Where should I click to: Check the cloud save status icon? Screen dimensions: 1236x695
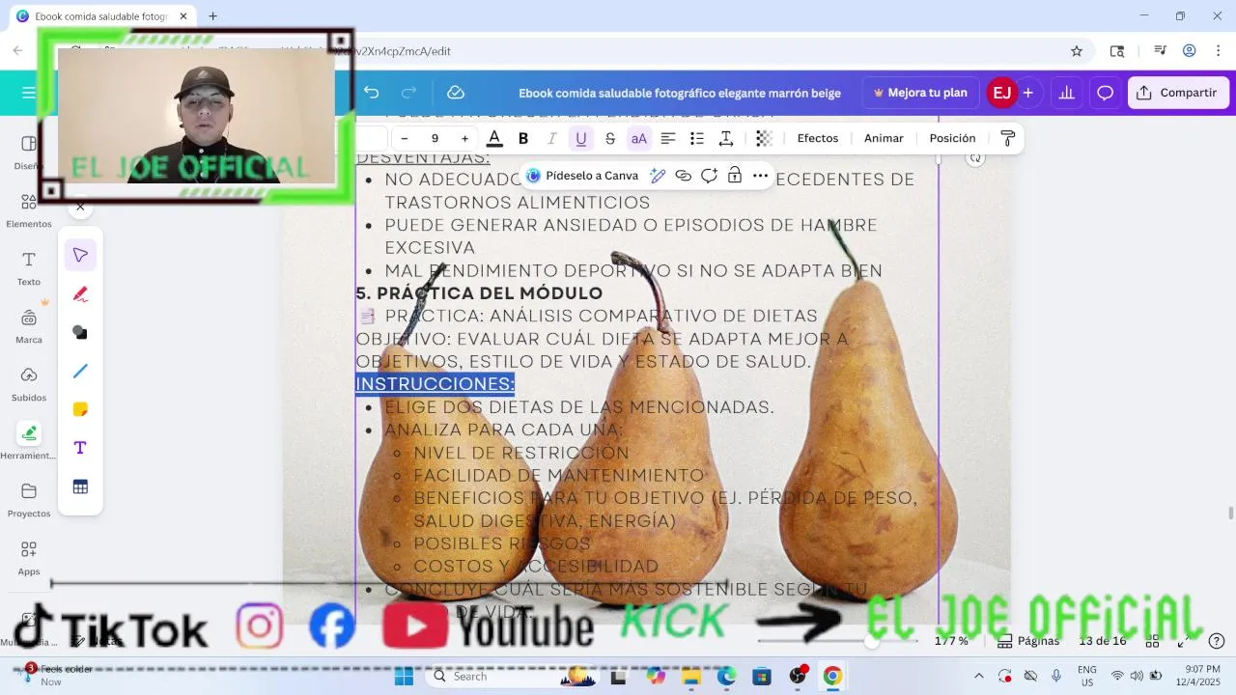point(456,93)
